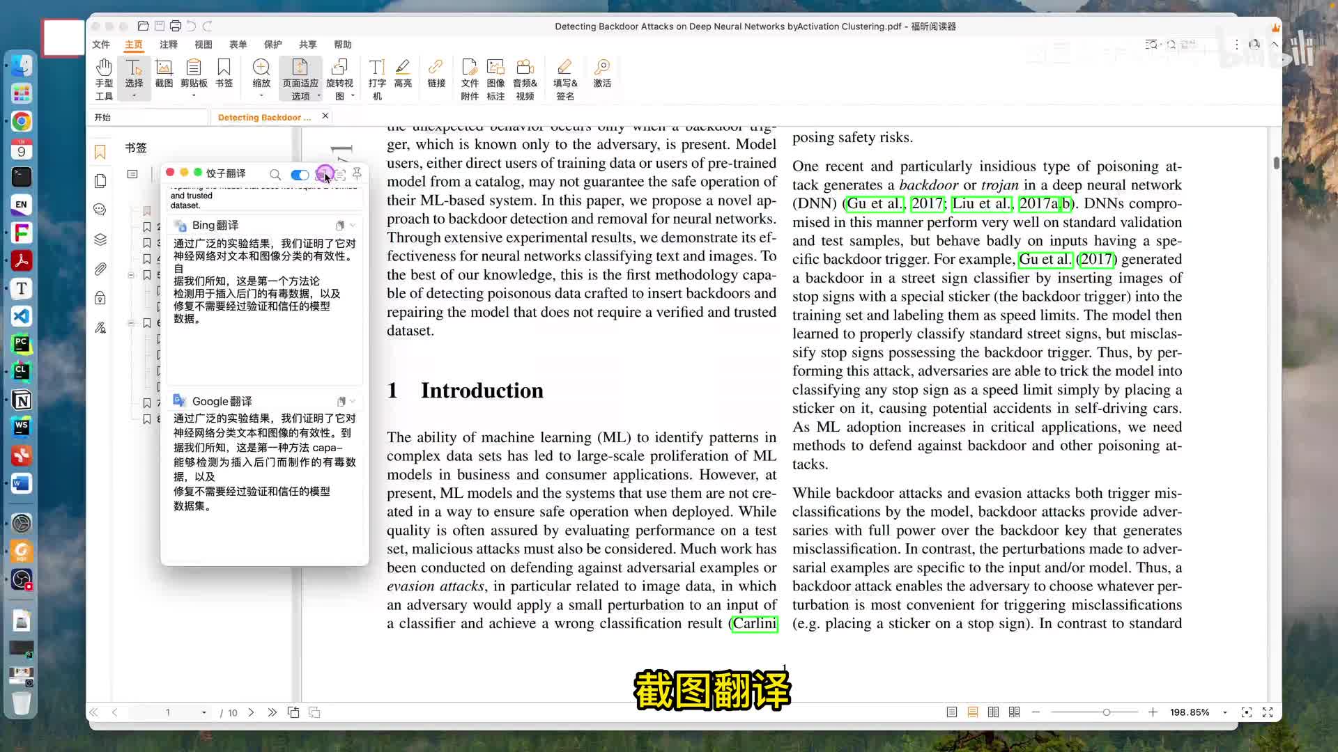
Task: Switch to the 开始 start tab
Action: pos(103,117)
